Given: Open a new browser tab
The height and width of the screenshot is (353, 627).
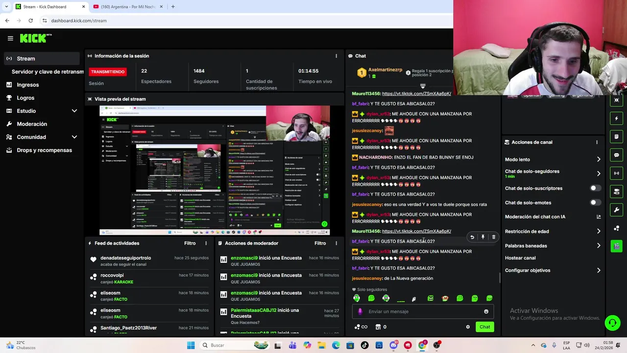Looking at the screenshot, I should (172, 7).
